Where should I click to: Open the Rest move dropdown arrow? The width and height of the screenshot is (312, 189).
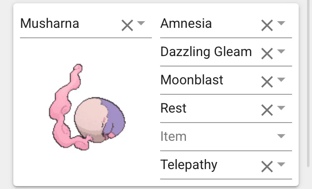[281, 108]
